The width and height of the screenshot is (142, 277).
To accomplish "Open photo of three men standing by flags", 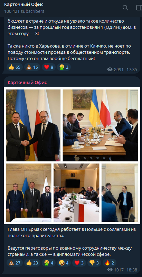I will tap(29, 193).
